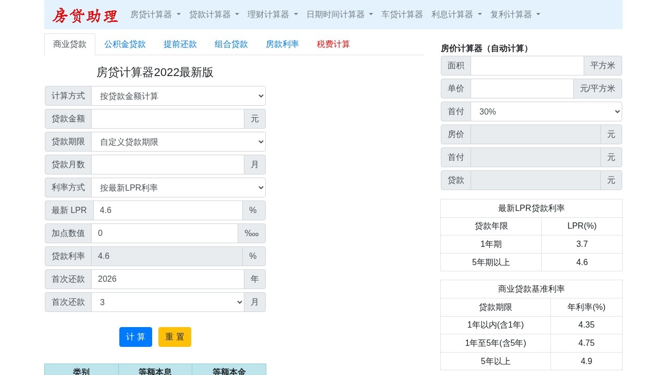Expand the 贷款期限 select box
Screen dimensions: 667x375
[178, 142]
